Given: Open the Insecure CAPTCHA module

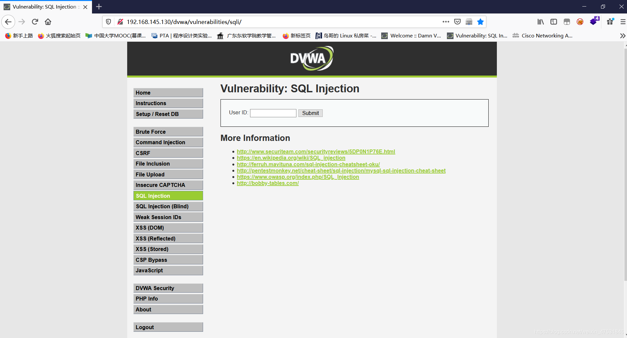Looking at the screenshot, I should (x=168, y=185).
